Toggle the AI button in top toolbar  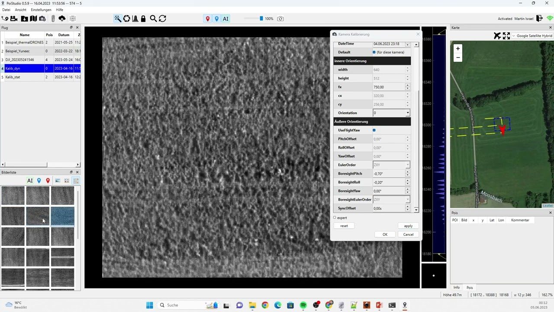coord(225,19)
